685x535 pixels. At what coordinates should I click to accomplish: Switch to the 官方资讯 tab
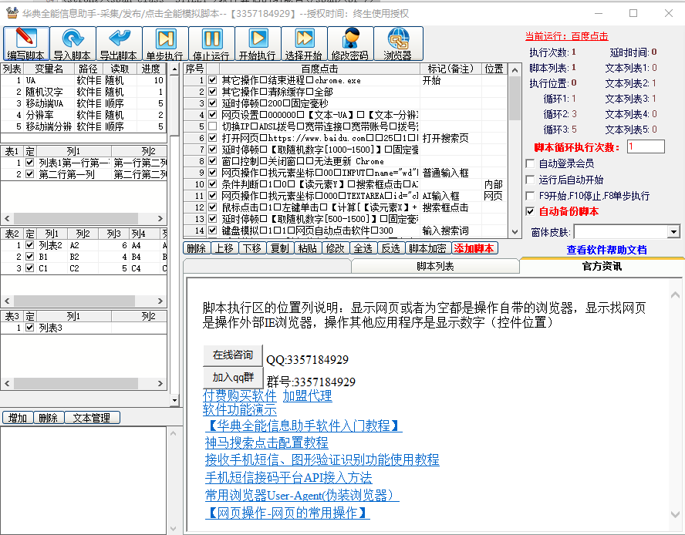coord(602,266)
